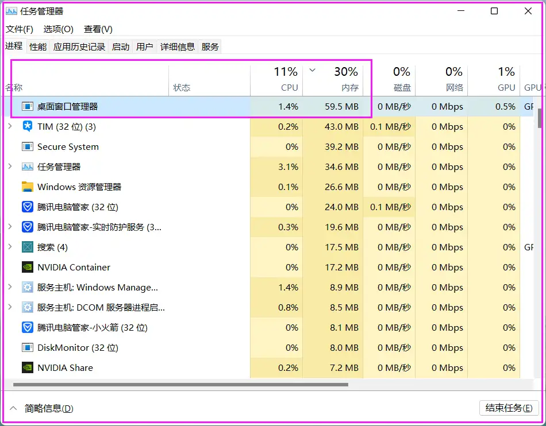This screenshot has width=546, height=426.
Task: Sort by the CPU column header
Action: pos(276,79)
